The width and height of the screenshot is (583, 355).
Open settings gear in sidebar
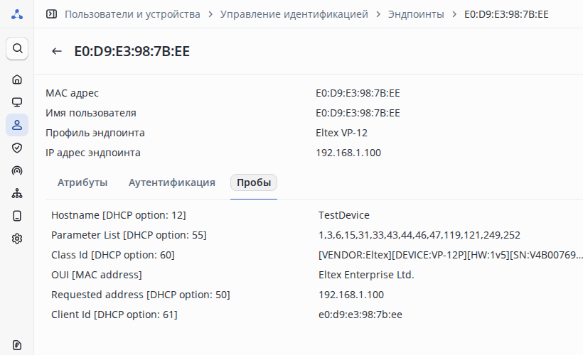(x=17, y=239)
